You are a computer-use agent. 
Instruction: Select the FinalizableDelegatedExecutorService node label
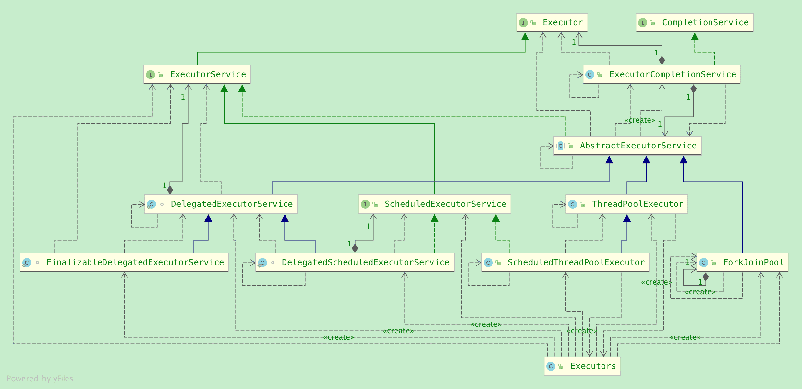coord(135,262)
